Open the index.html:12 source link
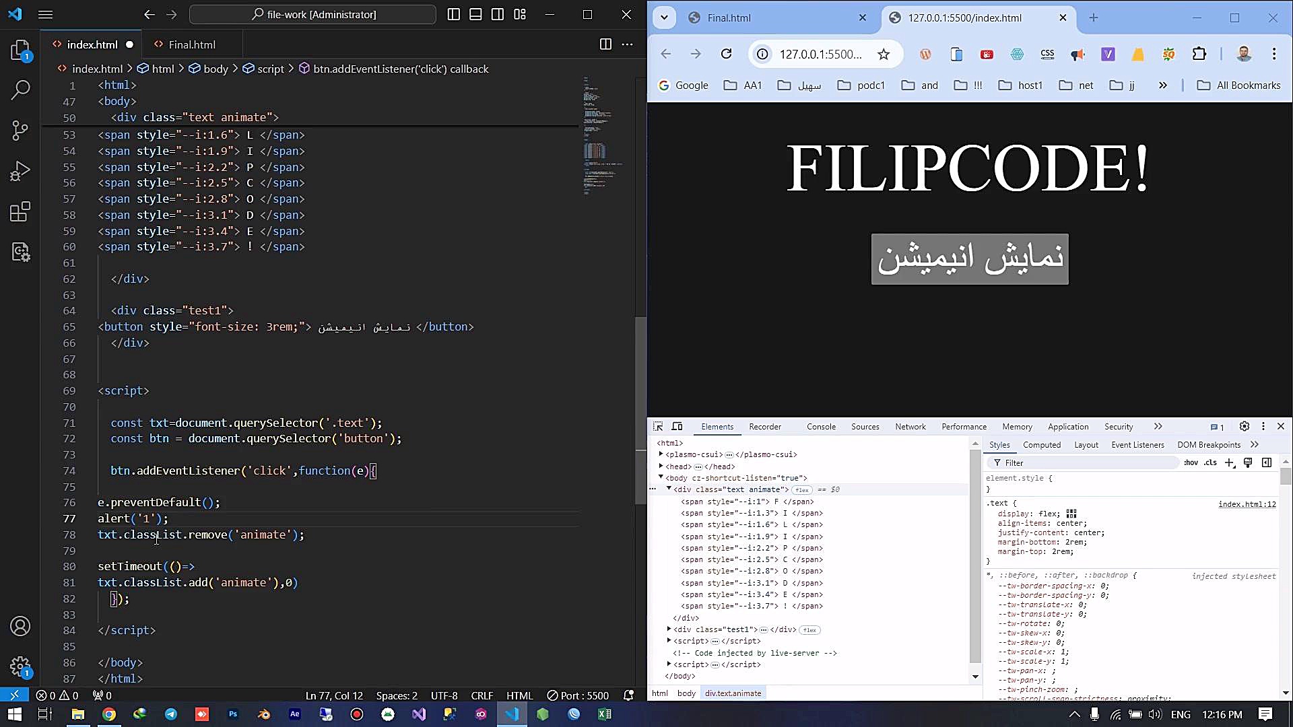Image resolution: width=1293 pixels, height=727 pixels. [x=1247, y=504]
